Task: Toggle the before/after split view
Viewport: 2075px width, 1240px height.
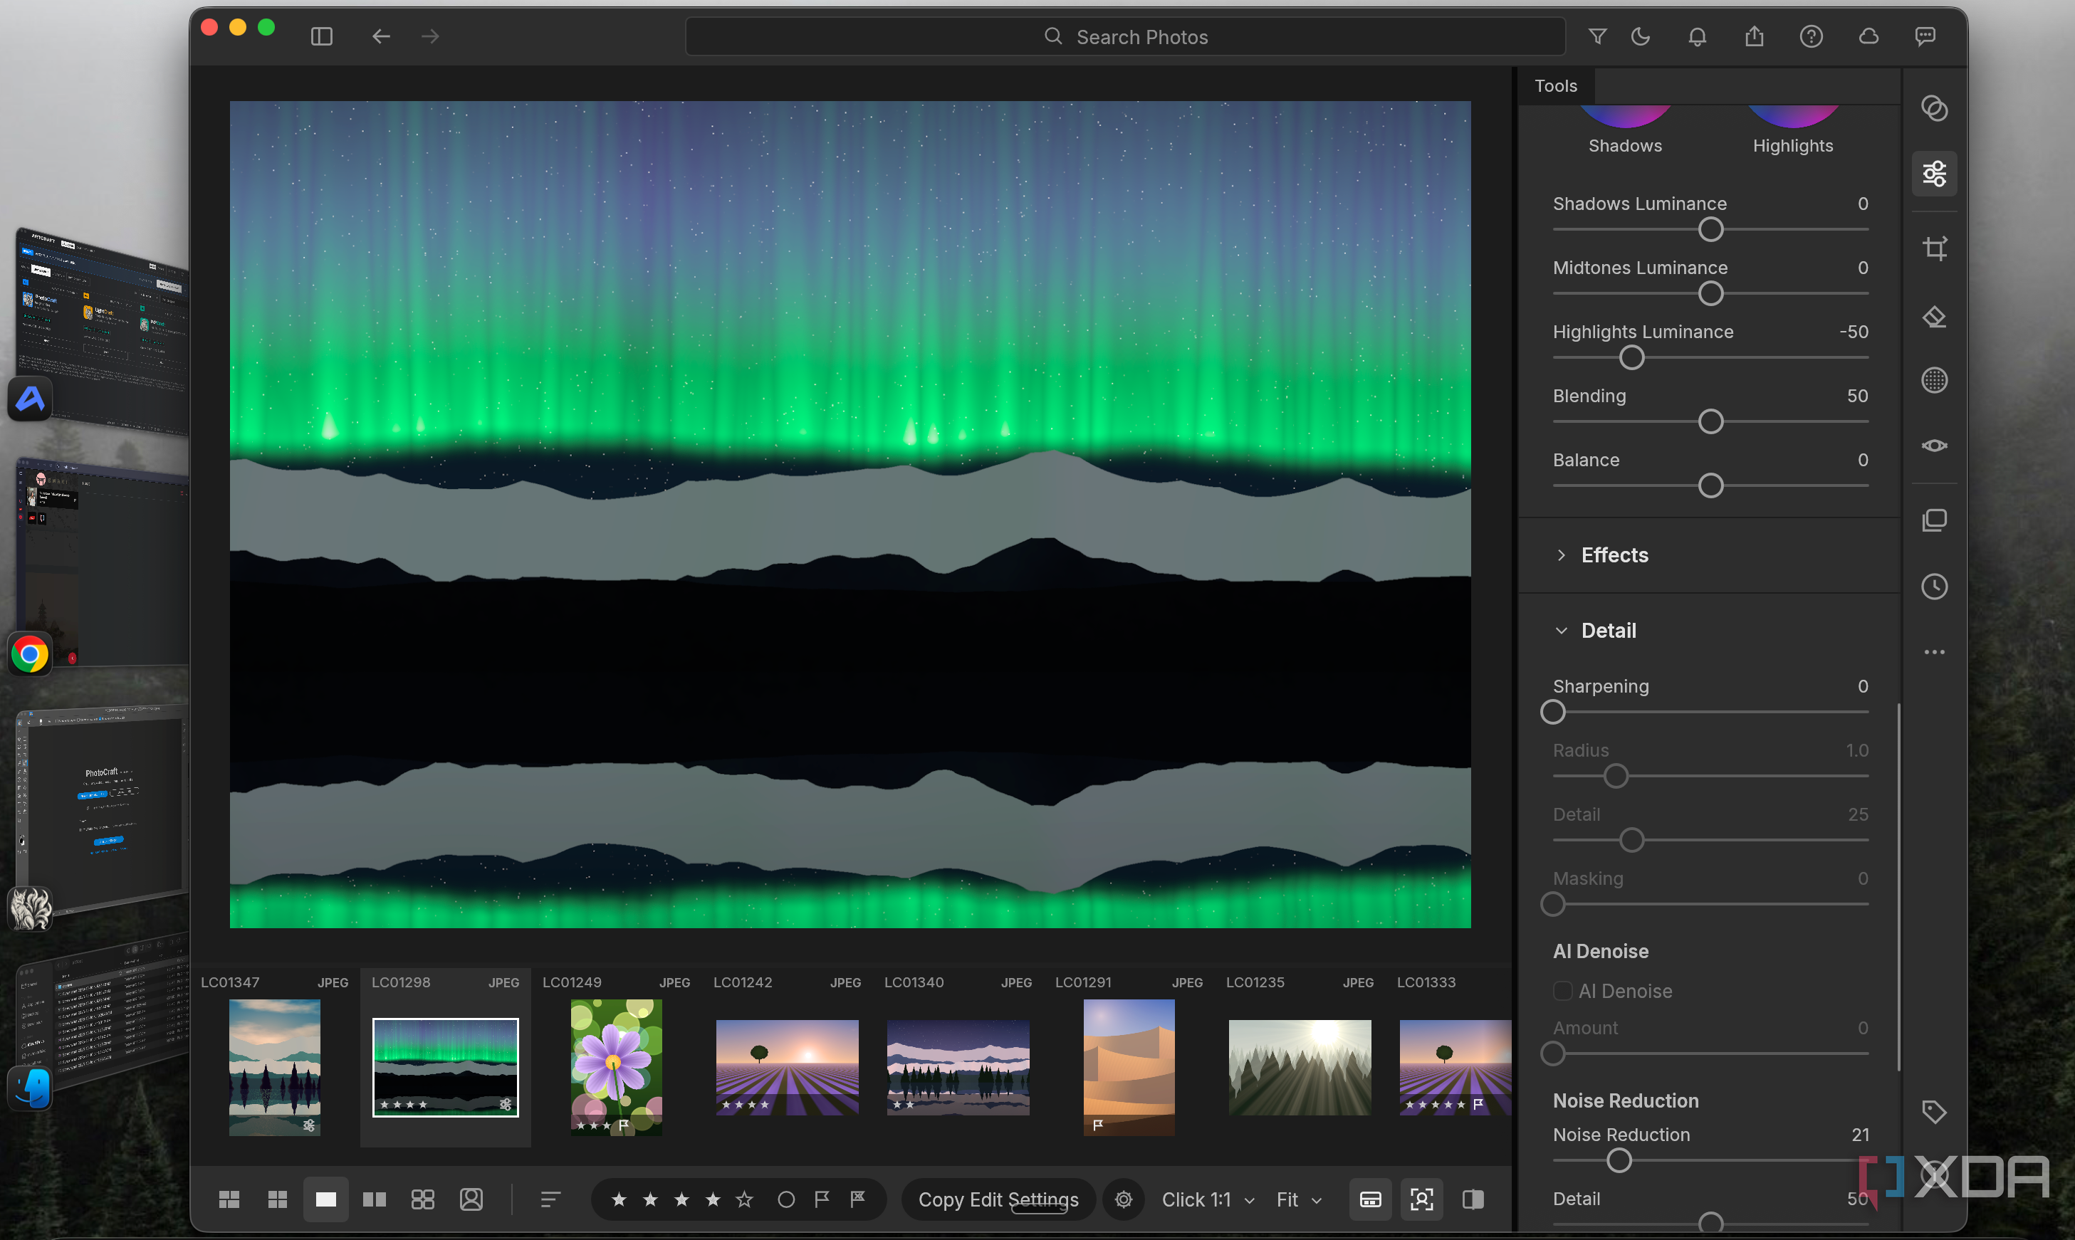Action: coord(1473,1200)
